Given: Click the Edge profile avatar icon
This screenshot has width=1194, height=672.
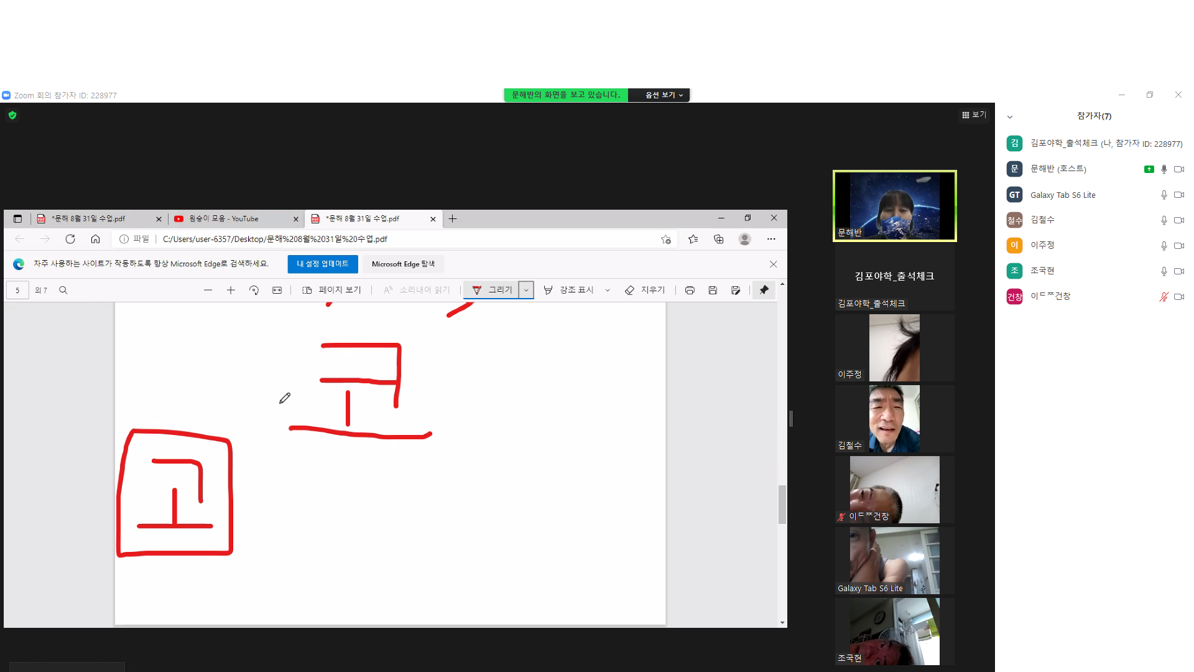Looking at the screenshot, I should coord(744,239).
